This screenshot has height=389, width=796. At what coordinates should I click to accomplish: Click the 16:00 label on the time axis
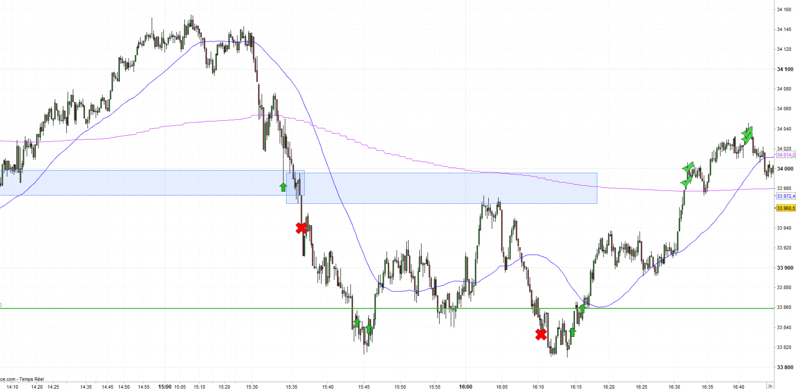(466, 386)
